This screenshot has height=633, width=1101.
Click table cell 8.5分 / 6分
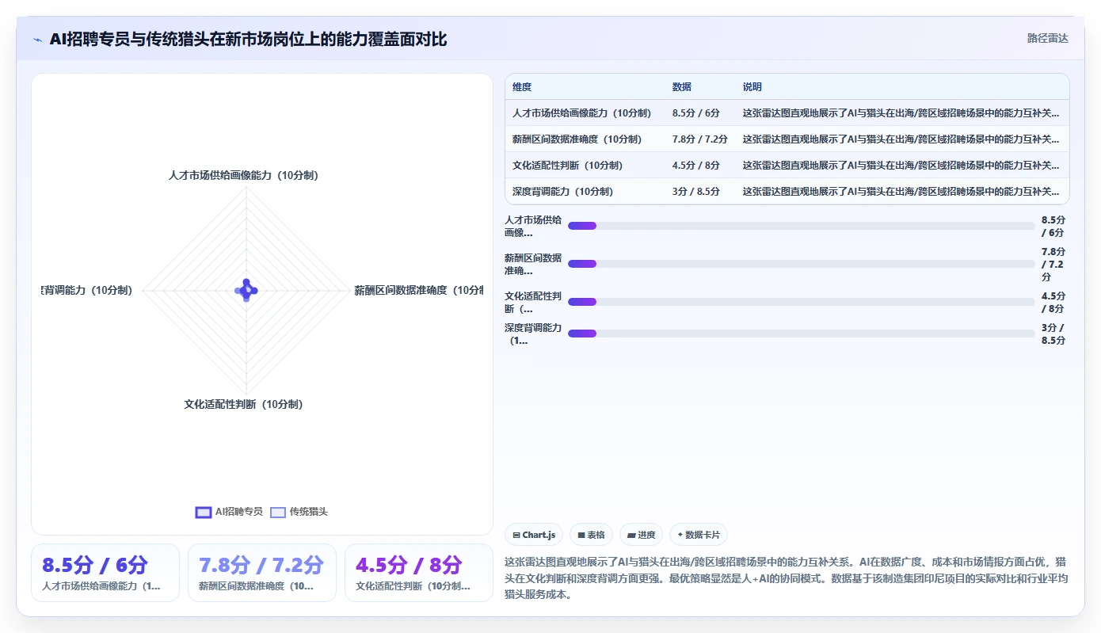696,113
